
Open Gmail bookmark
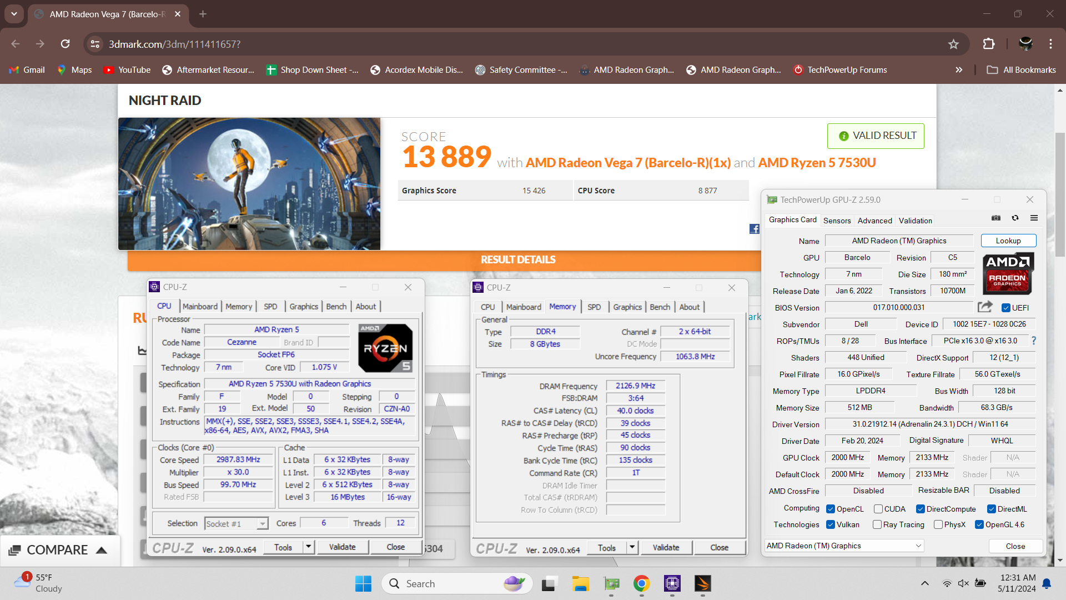(x=27, y=70)
